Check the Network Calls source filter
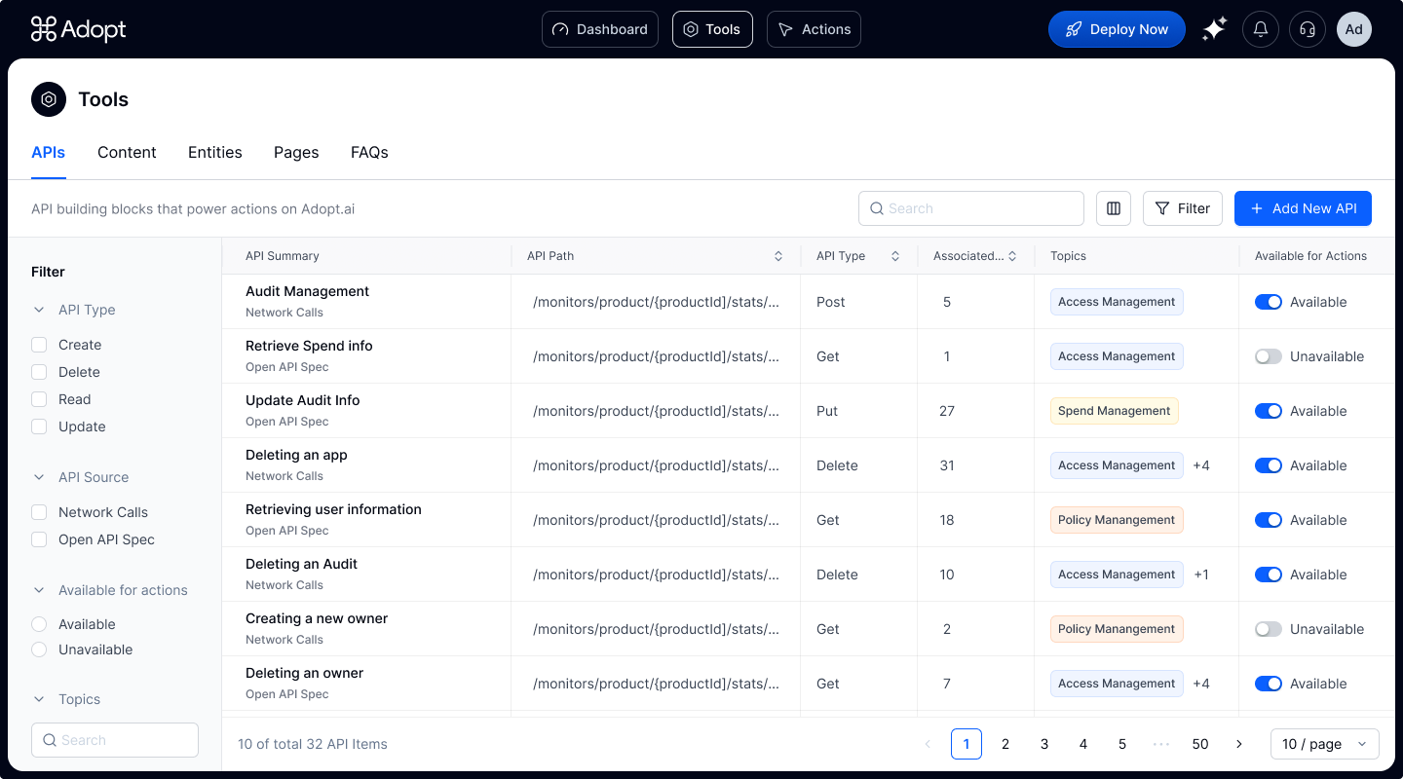 click(x=39, y=512)
